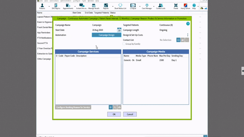Open Contact Lists toolbar icon
Viewport: 244px width, 137px height.
coord(161,6)
